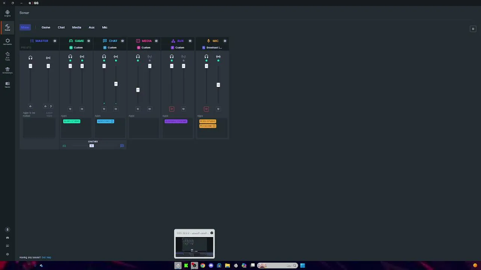Screen dimensions: 481x270
Task: Switch to the Chat tab
Action: pyautogui.click(x=61, y=27)
